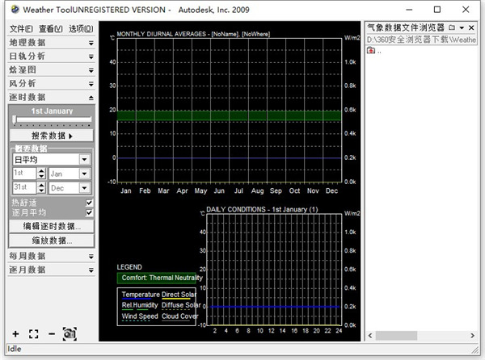Open the 日平均 dropdown
485x360 pixels.
pyautogui.click(x=84, y=160)
